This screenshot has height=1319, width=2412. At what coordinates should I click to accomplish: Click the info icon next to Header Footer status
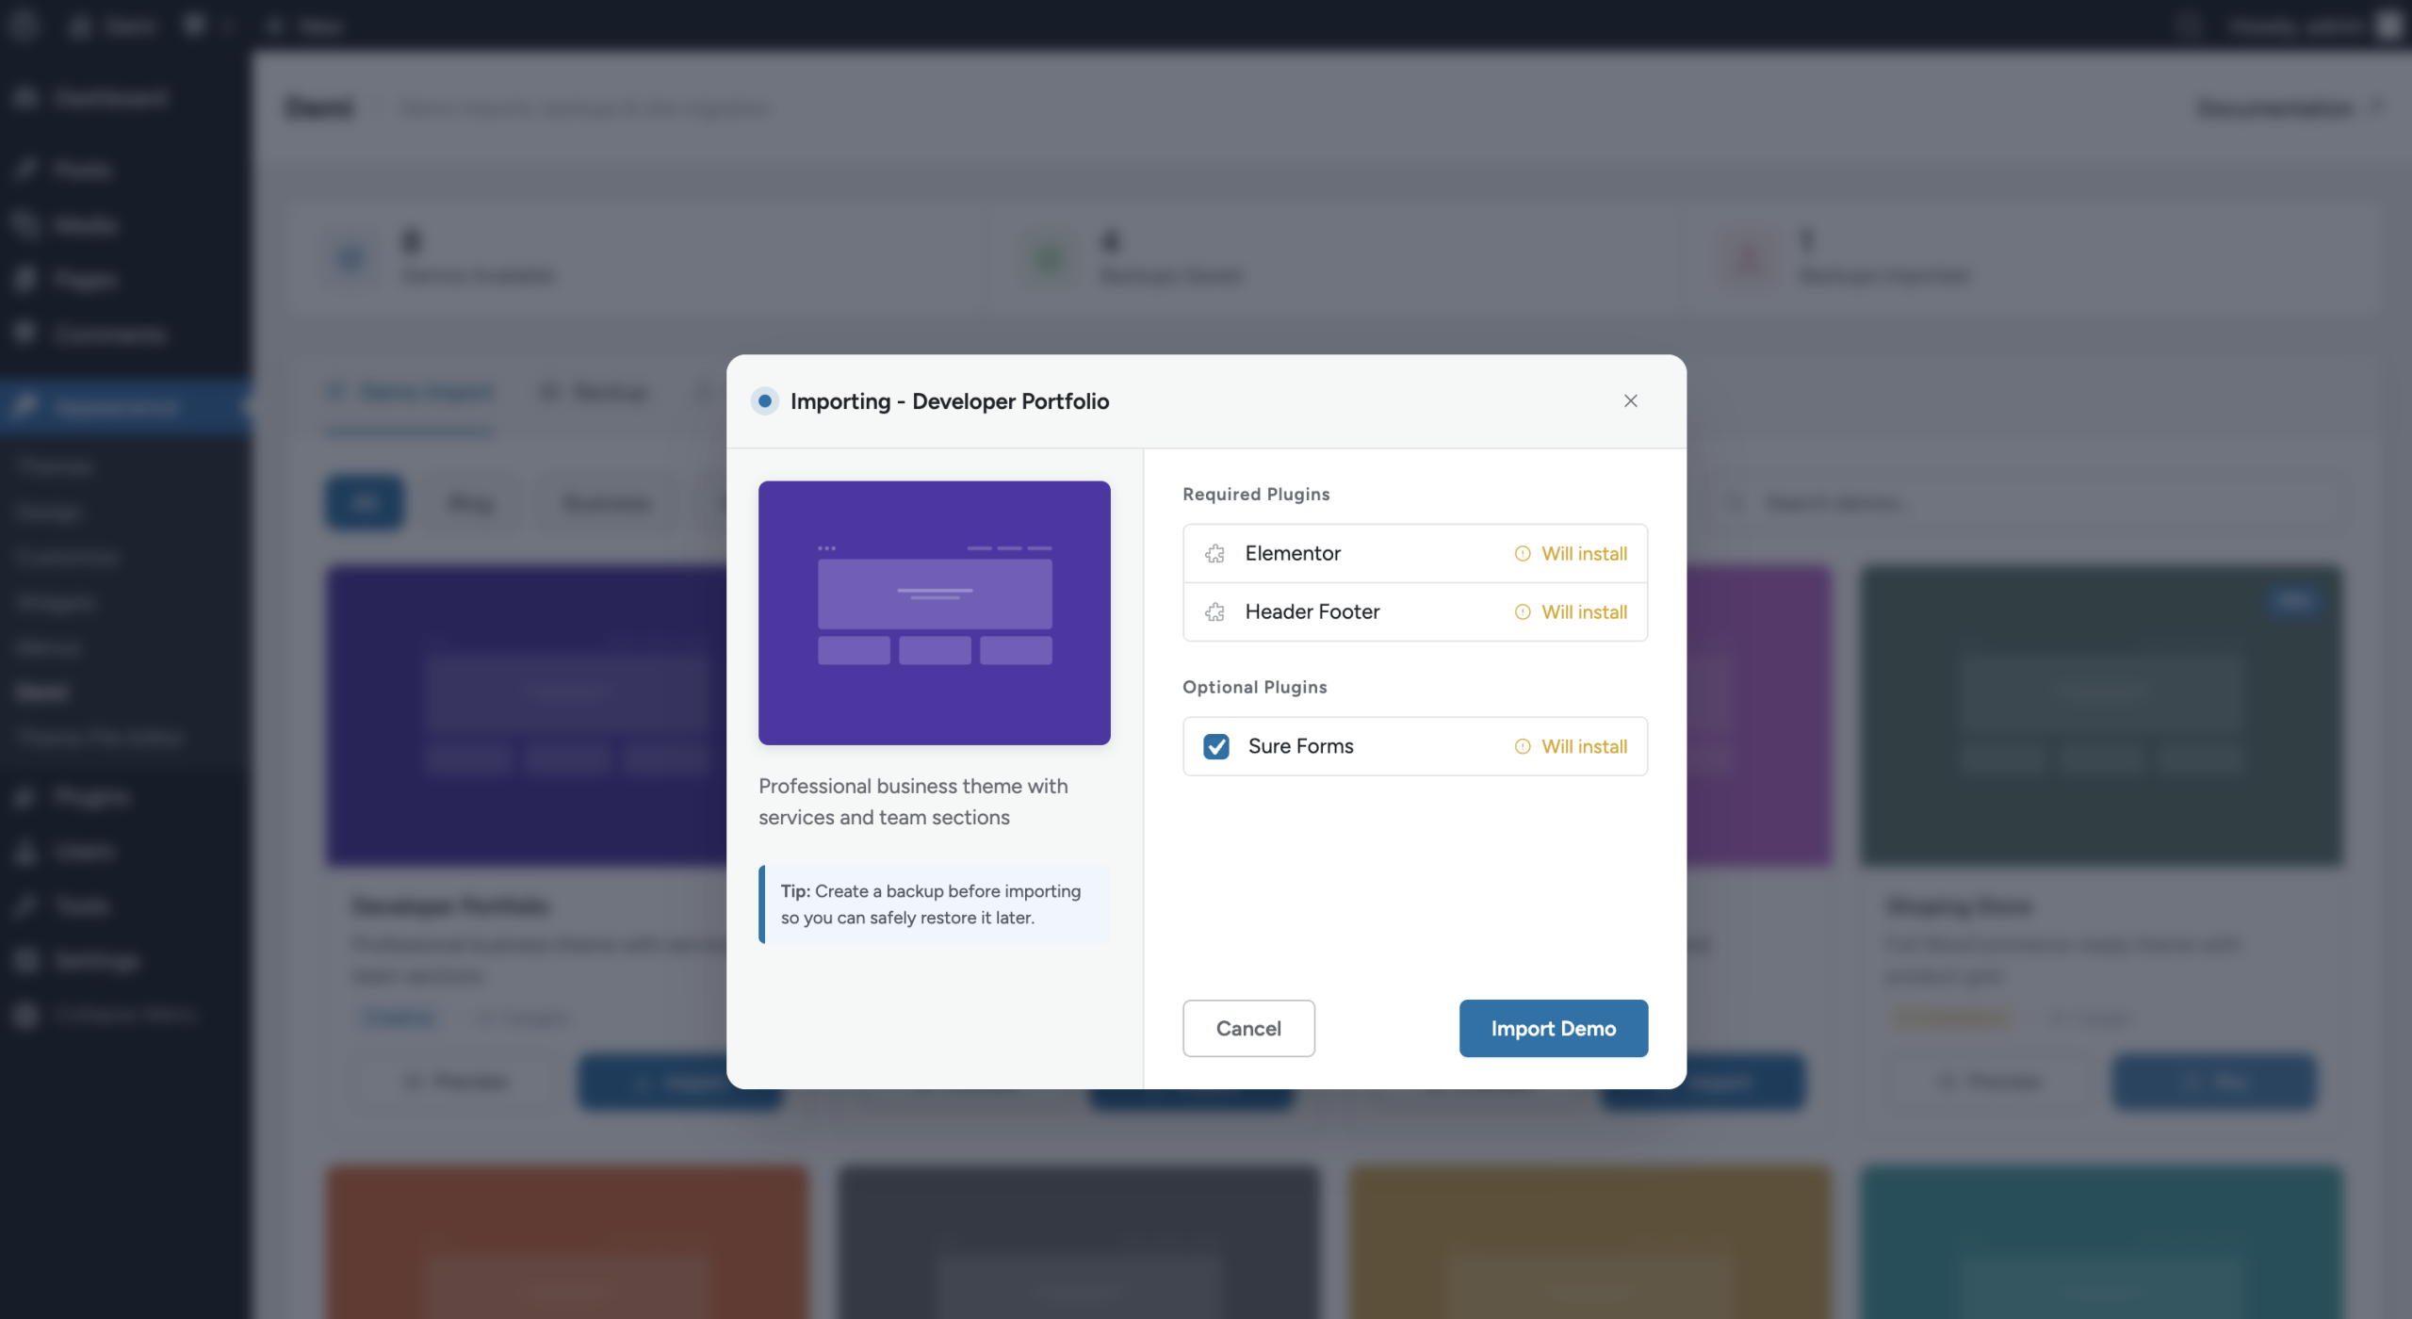[1522, 612]
